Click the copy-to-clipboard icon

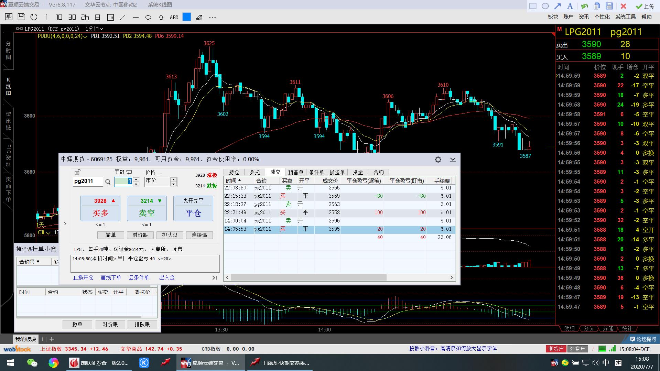pos(597,6)
